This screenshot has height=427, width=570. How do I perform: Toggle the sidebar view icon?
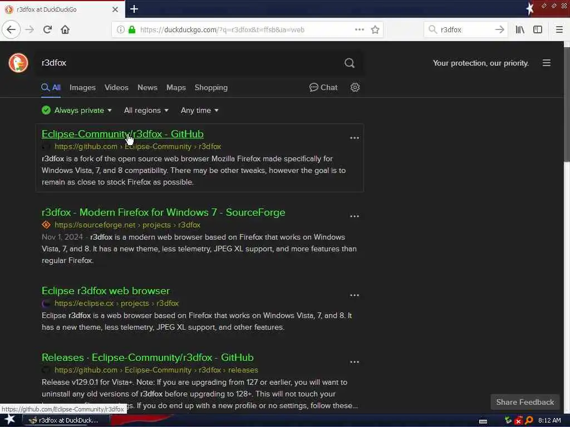(x=537, y=29)
